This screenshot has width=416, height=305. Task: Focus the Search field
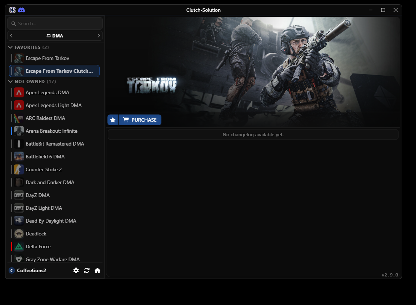point(55,24)
